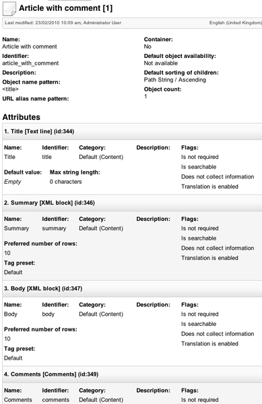This screenshot has width=262, height=404.
Task: Click the 'comments' identifier text
Action: 56,400
